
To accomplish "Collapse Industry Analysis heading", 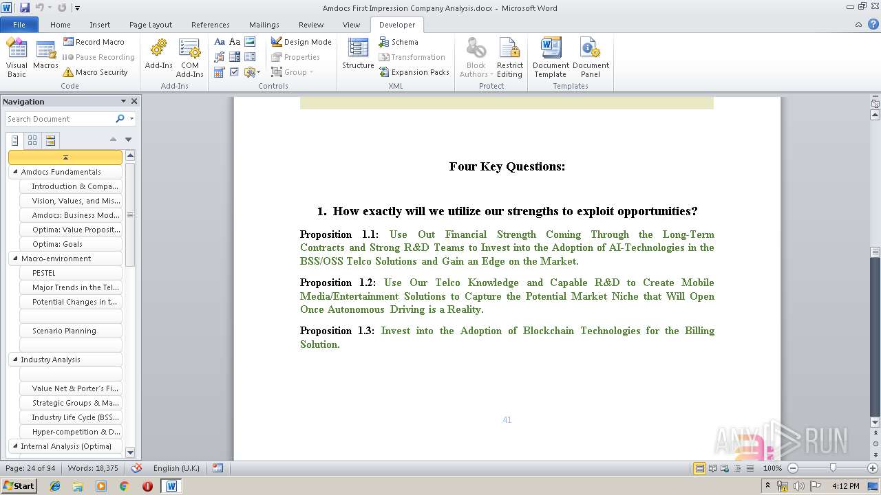I will click(15, 360).
